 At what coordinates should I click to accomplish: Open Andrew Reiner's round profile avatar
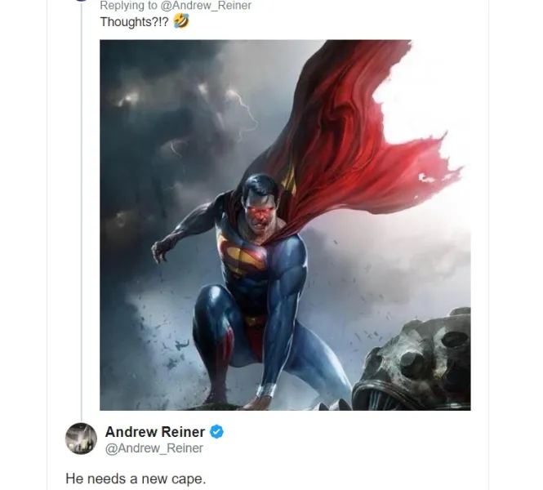[81, 439]
